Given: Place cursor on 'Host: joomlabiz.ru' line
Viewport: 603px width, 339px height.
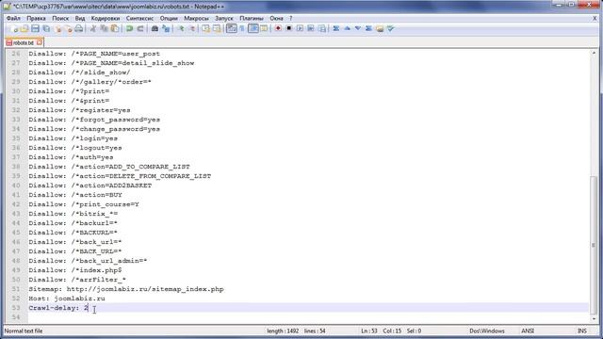Looking at the screenshot, I should tap(67, 299).
